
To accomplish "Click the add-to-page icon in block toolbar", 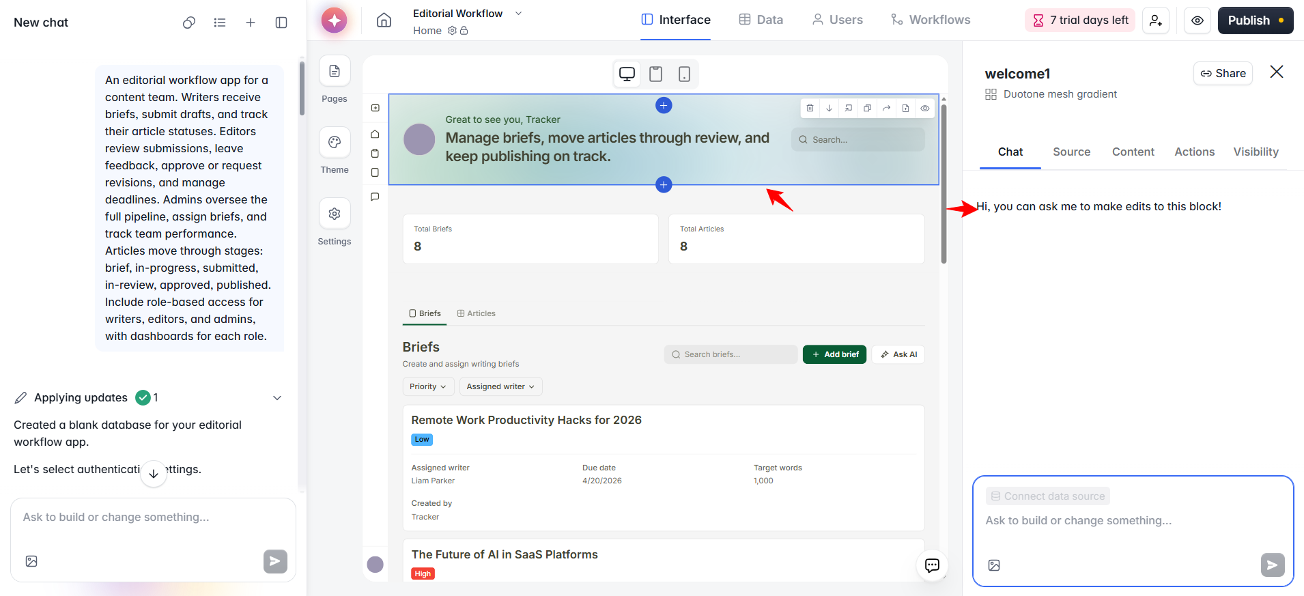I will tap(905, 108).
